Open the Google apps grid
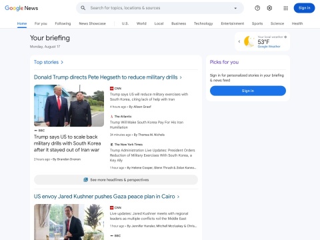 285,8
